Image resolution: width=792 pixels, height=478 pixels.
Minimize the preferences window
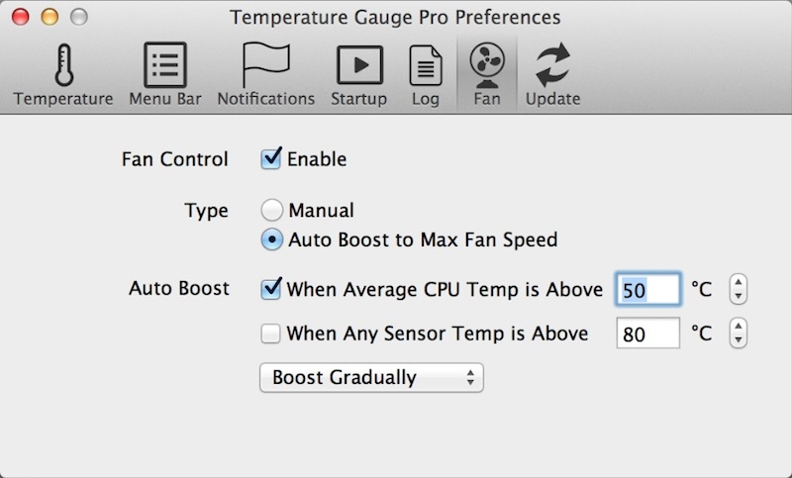[x=49, y=17]
